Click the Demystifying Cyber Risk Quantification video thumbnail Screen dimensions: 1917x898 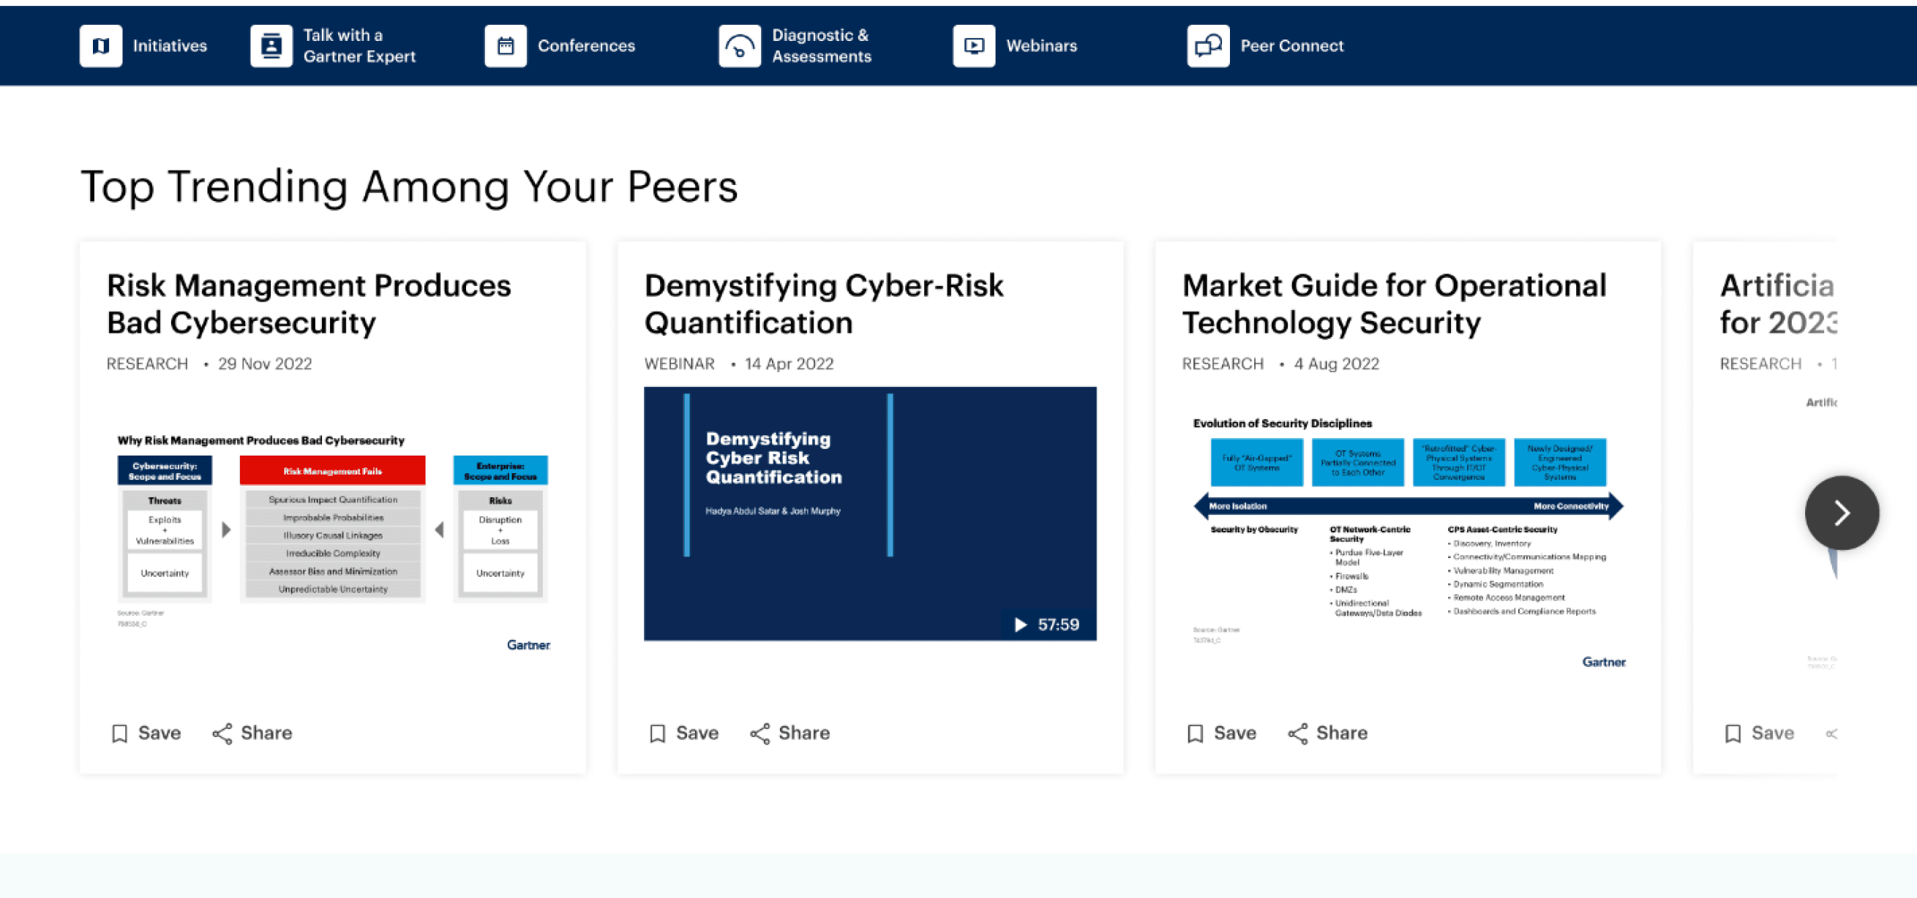(870, 513)
